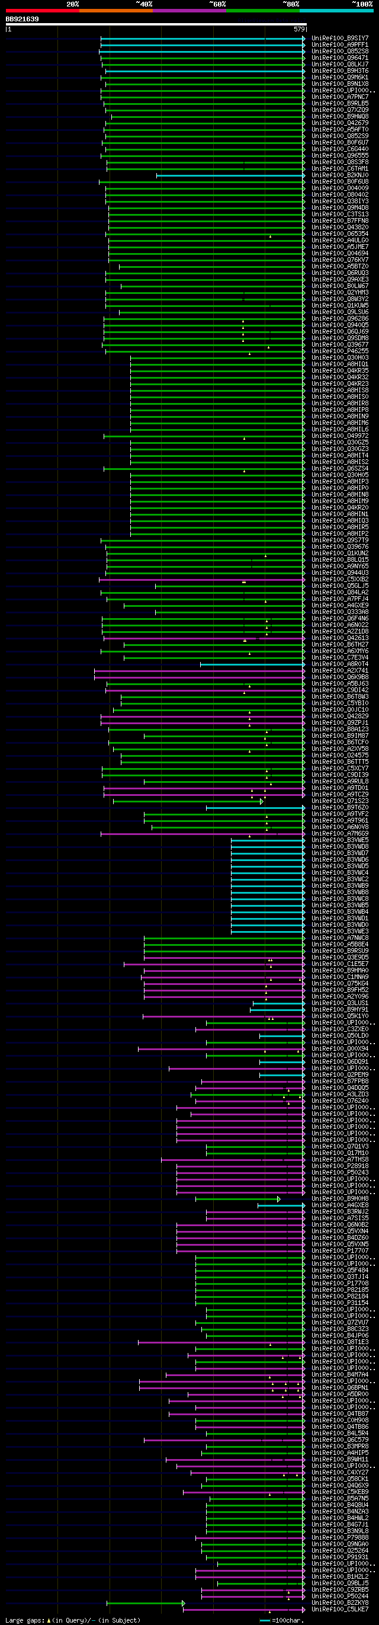
Task: Click the UniRef100_B3VWE5 label
Action: coord(340,840)
